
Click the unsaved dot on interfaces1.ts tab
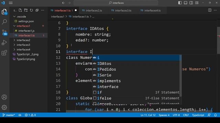[76, 10]
